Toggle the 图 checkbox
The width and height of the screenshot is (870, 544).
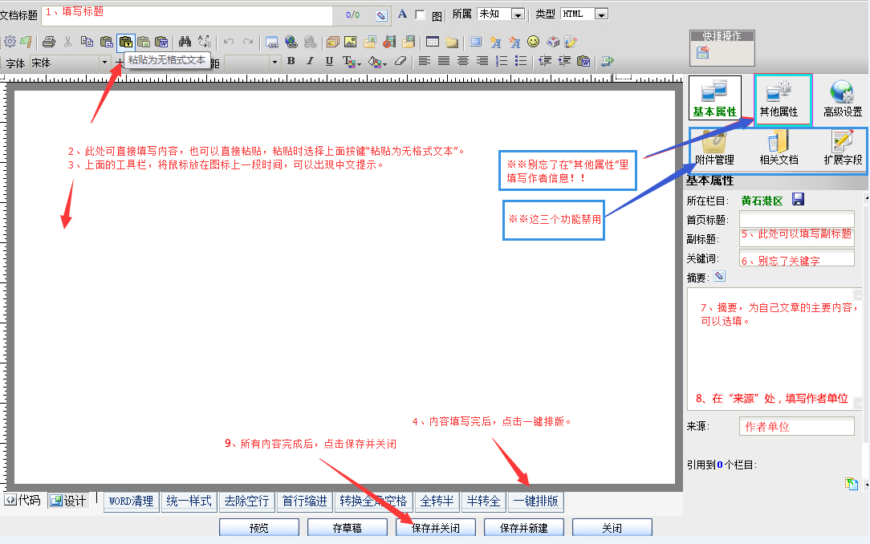tap(420, 15)
